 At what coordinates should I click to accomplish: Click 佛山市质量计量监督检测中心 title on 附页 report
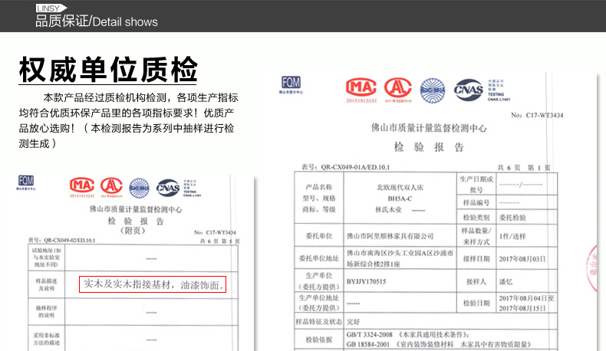pos(136,209)
